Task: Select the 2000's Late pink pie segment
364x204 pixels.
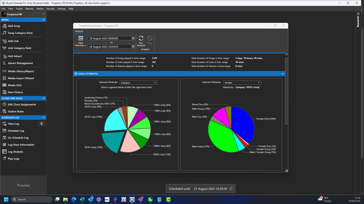Action: (131, 142)
